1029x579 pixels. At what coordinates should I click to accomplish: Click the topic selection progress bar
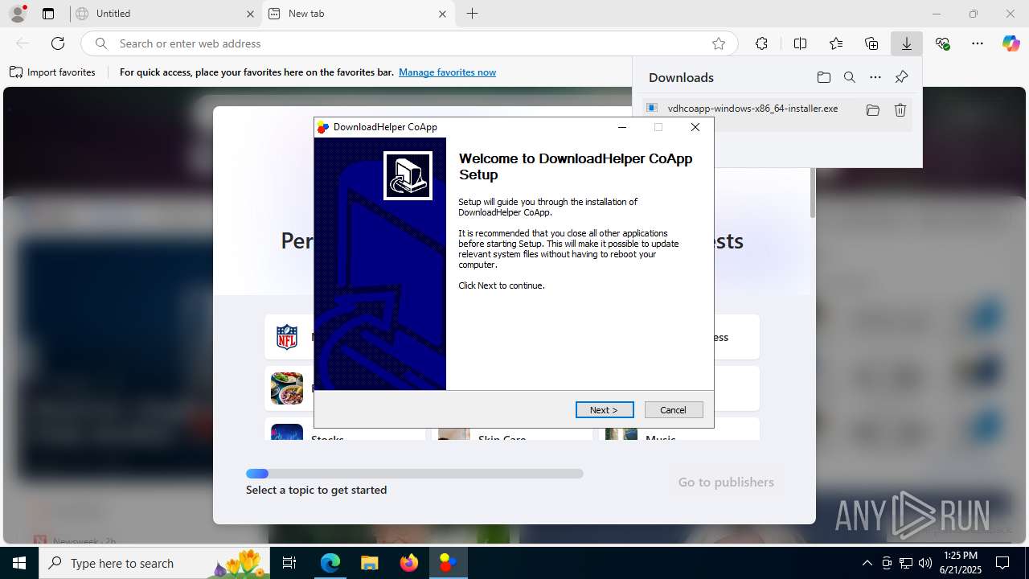point(415,474)
